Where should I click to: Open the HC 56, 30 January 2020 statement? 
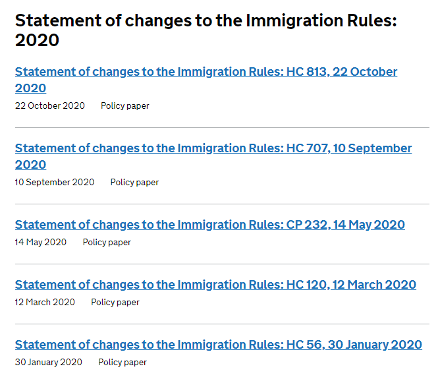[218, 345]
